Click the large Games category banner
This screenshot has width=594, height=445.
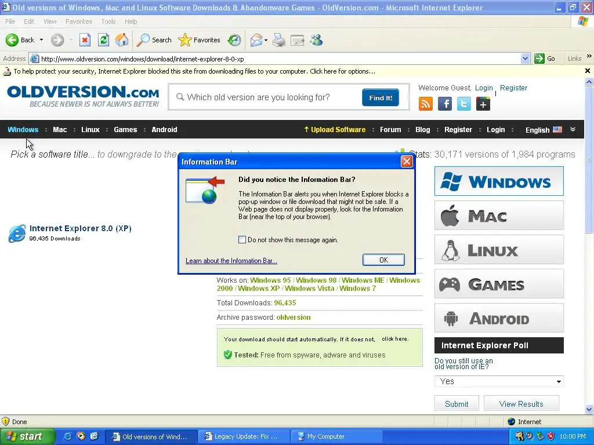click(x=499, y=284)
